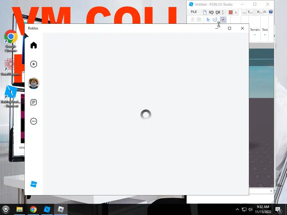Show hidden system tray icons
The width and height of the screenshot is (287, 215).
click(x=237, y=209)
